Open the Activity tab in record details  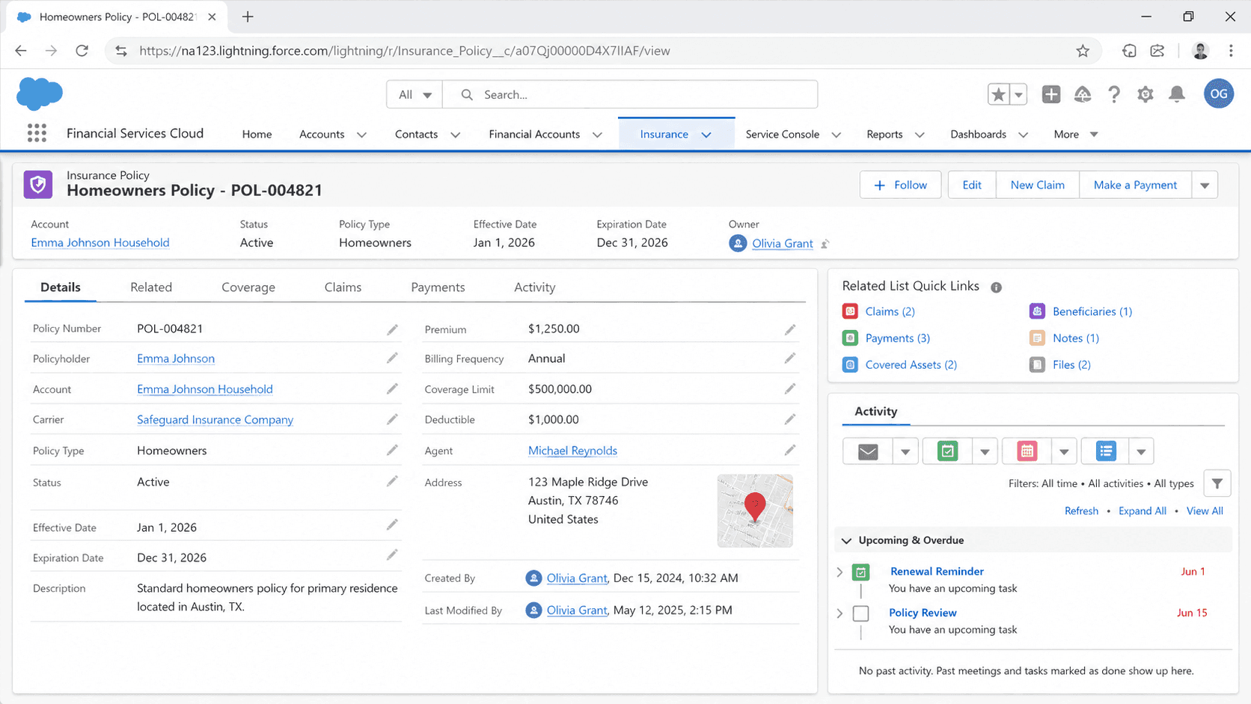click(x=535, y=287)
